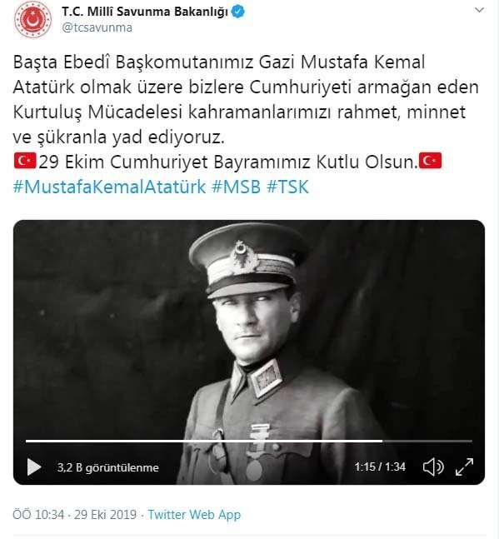Click the 3,2 B görüntülenme view count

[x=108, y=467]
